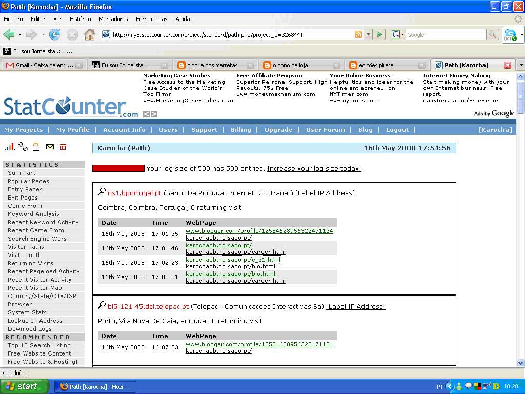Click the PT language indicator in tray
Image resolution: width=525 pixels, height=394 pixels.
[x=439, y=387]
